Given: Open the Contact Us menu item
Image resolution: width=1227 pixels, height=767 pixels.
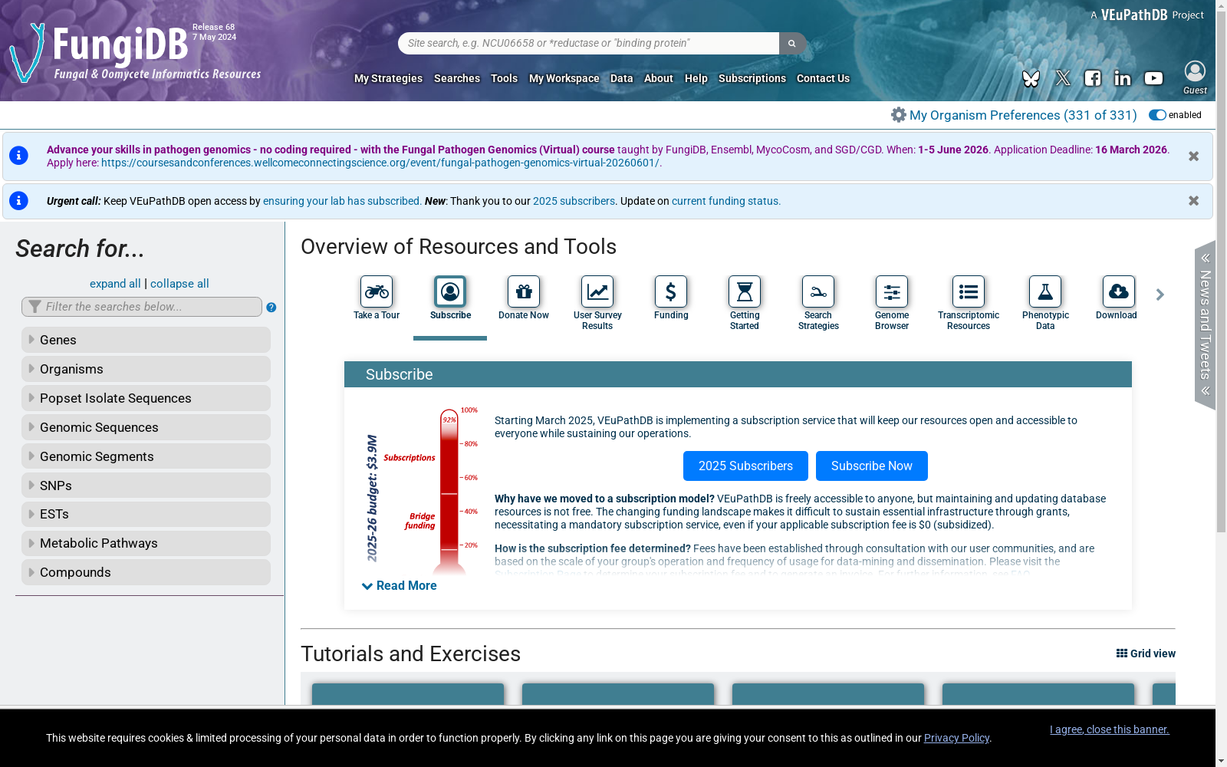Looking at the screenshot, I should tap(823, 78).
